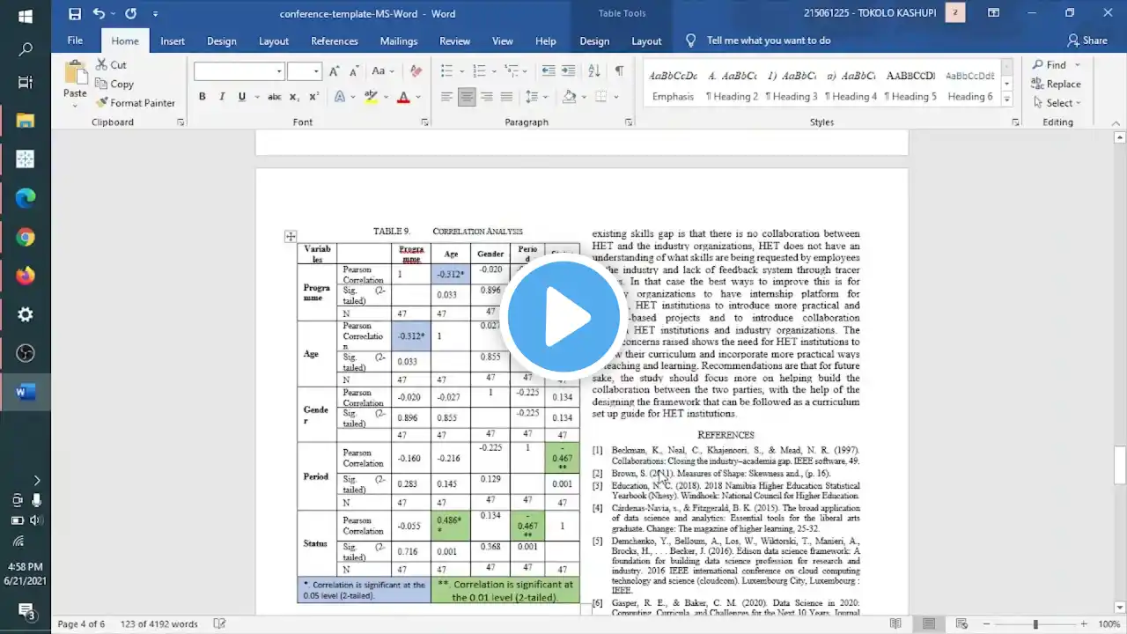Viewport: 1127px width, 634px height.
Task: Launch Microsoft Edge from the taskbar
Action: (26, 198)
